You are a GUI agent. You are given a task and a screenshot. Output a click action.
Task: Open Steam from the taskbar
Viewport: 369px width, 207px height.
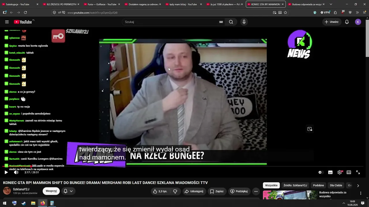click(24, 203)
